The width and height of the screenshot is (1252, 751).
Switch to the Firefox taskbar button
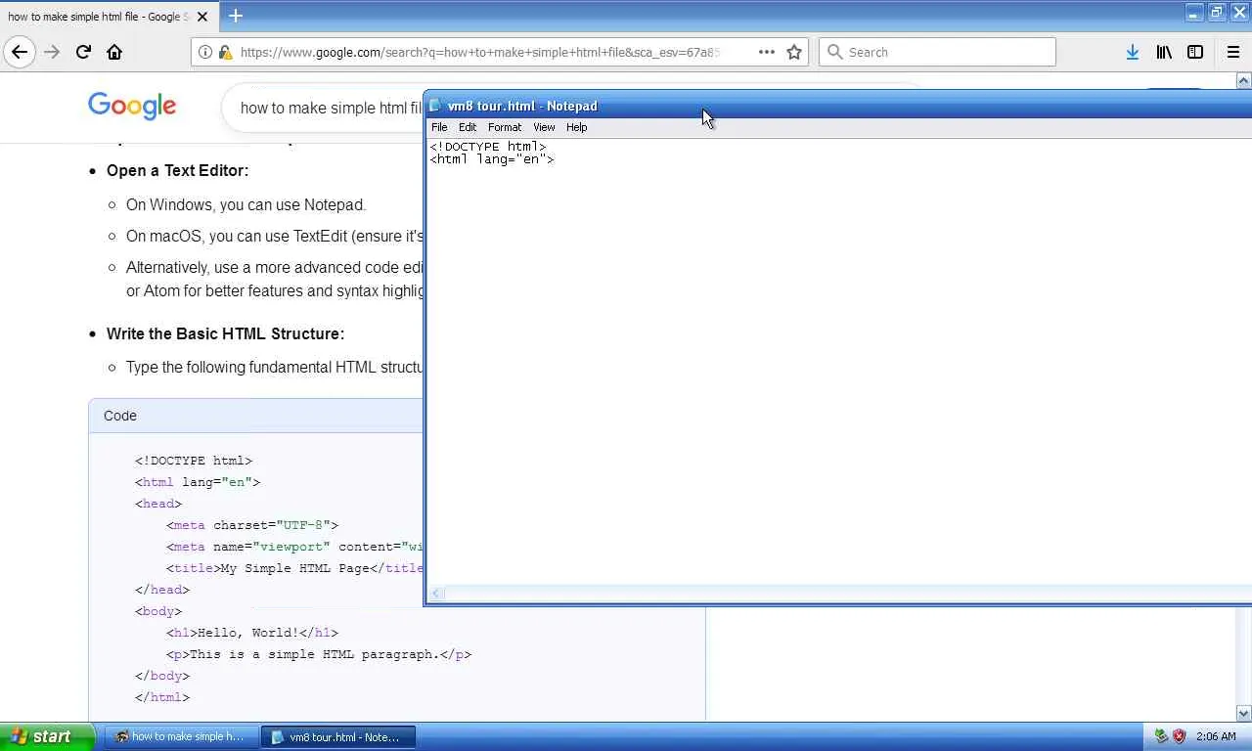click(183, 736)
